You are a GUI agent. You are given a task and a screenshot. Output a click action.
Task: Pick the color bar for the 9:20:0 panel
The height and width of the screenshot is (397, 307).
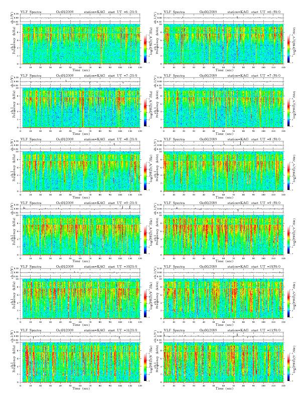[x=145, y=240]
